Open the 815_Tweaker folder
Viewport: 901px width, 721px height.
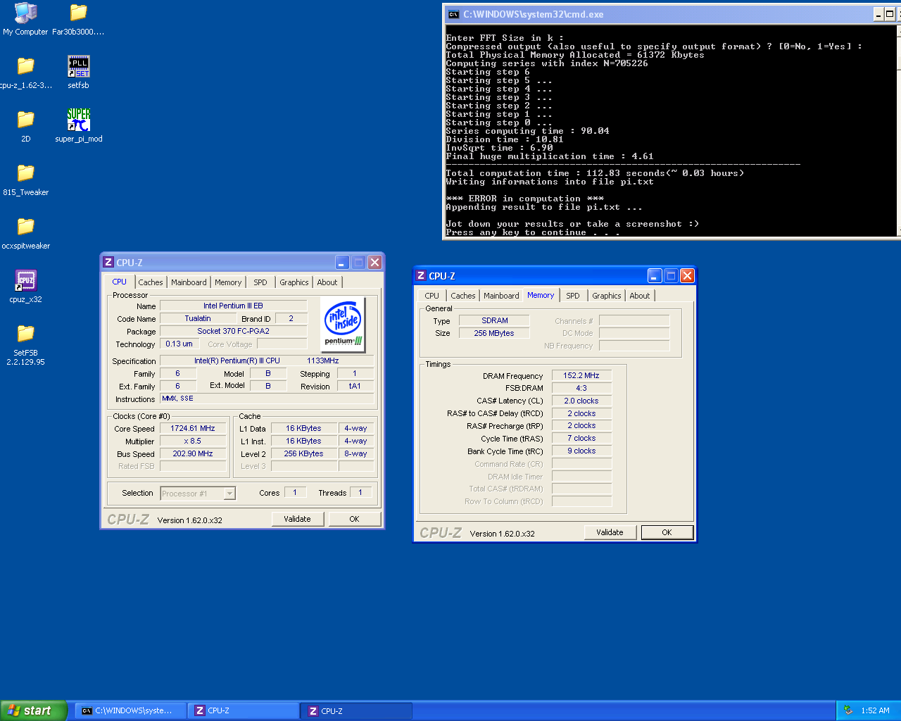point(25,179)
